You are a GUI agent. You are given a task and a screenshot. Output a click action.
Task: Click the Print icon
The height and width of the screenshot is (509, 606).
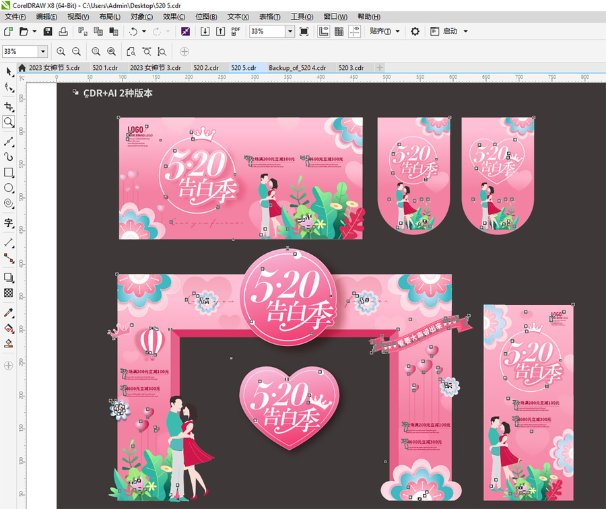tap(63, 31)
